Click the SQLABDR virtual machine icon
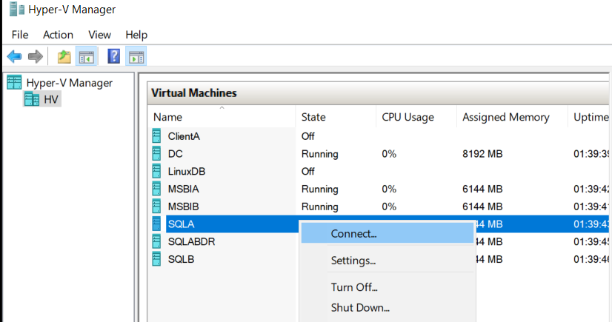612x322 pixels. tap(156, 241)
